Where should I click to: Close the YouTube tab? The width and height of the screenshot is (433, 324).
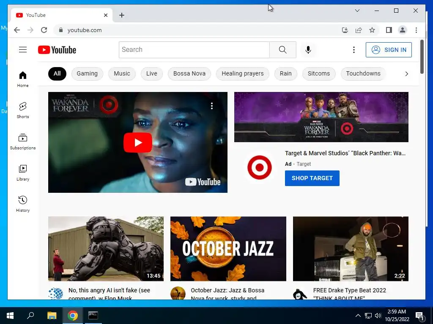(x=105, y=15)
